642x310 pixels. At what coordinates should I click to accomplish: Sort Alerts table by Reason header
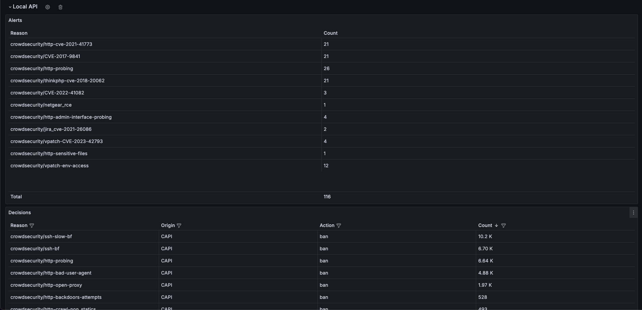pos(19,33)
